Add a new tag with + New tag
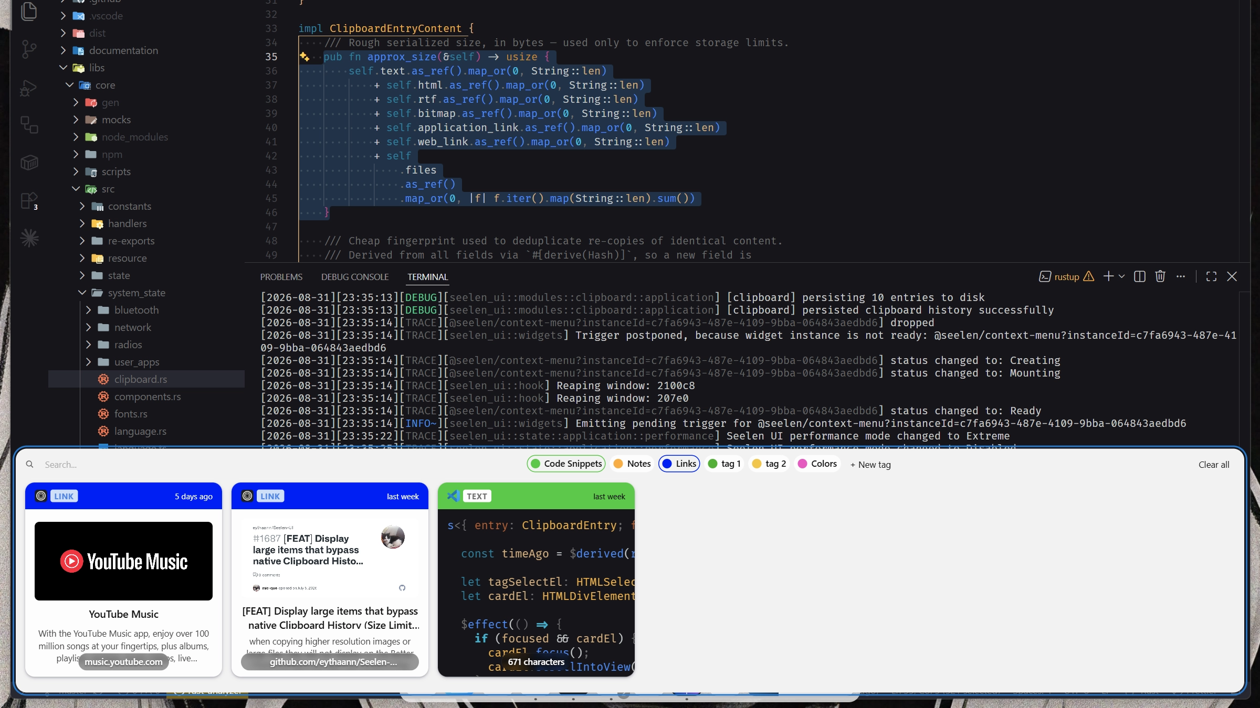Image resolution: width=1260 pixels, height=708 pixels. tap(870, 465)
